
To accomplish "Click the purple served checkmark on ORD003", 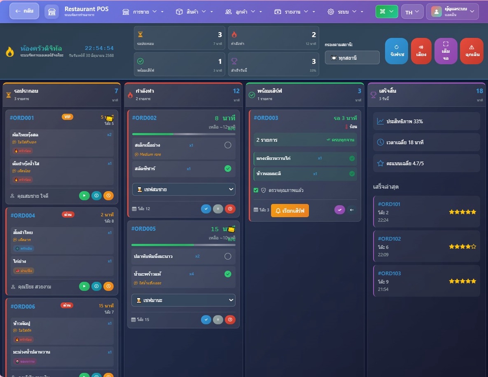I will coord(340,210).
